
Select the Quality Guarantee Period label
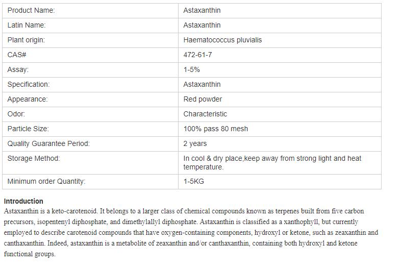pyautogui.click(x=48, y=143)
